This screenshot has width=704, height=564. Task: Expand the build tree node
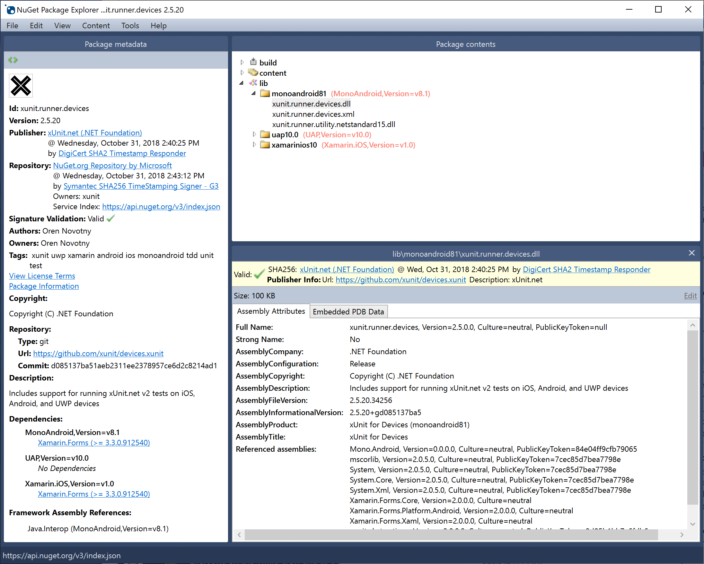[242, 62]
